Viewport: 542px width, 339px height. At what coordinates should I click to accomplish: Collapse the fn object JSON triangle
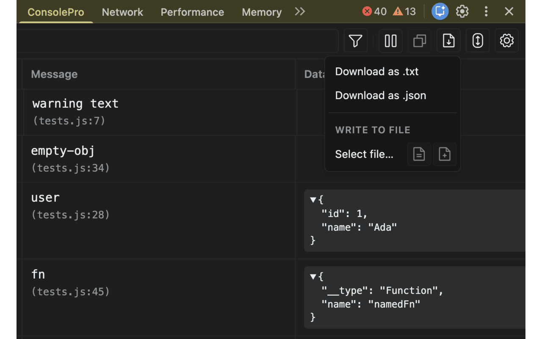313,277
